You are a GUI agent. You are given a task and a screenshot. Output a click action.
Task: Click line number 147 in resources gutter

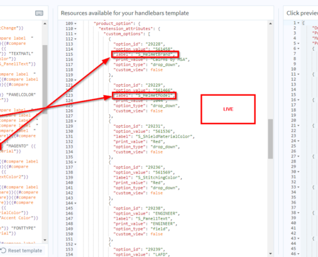click(x=69, y=218)
